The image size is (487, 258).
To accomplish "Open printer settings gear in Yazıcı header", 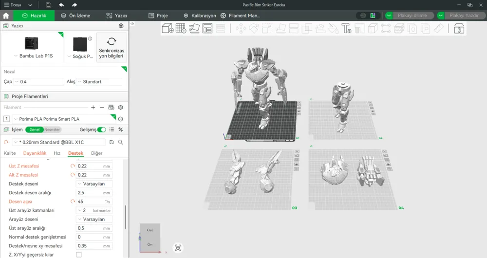I will coord(121,26).
